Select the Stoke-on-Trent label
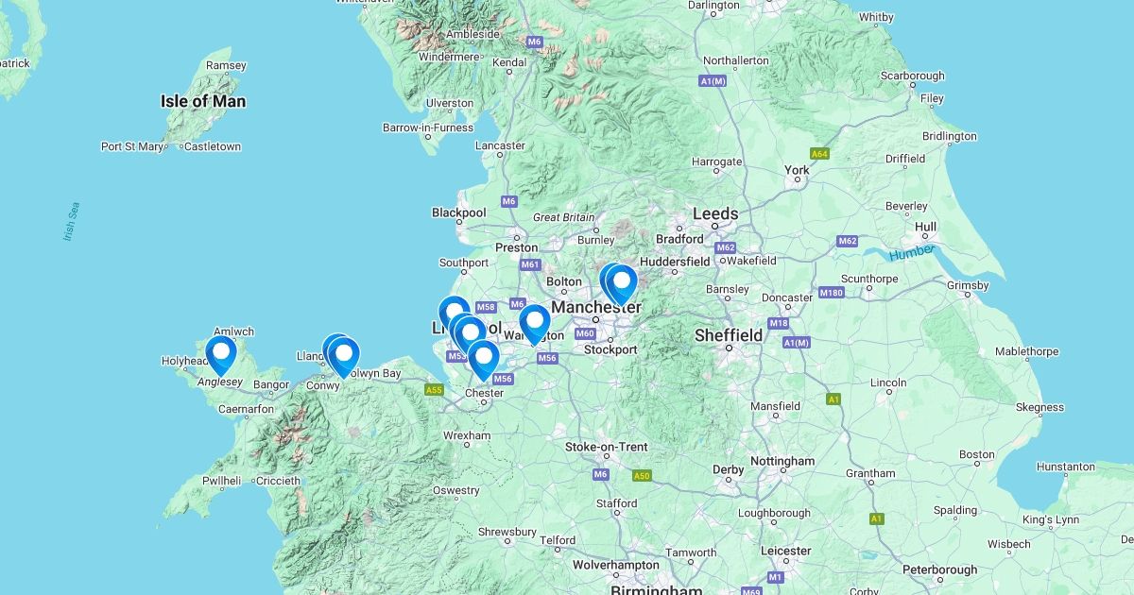This screenshot has width=1134, height=595. (606, 447)
